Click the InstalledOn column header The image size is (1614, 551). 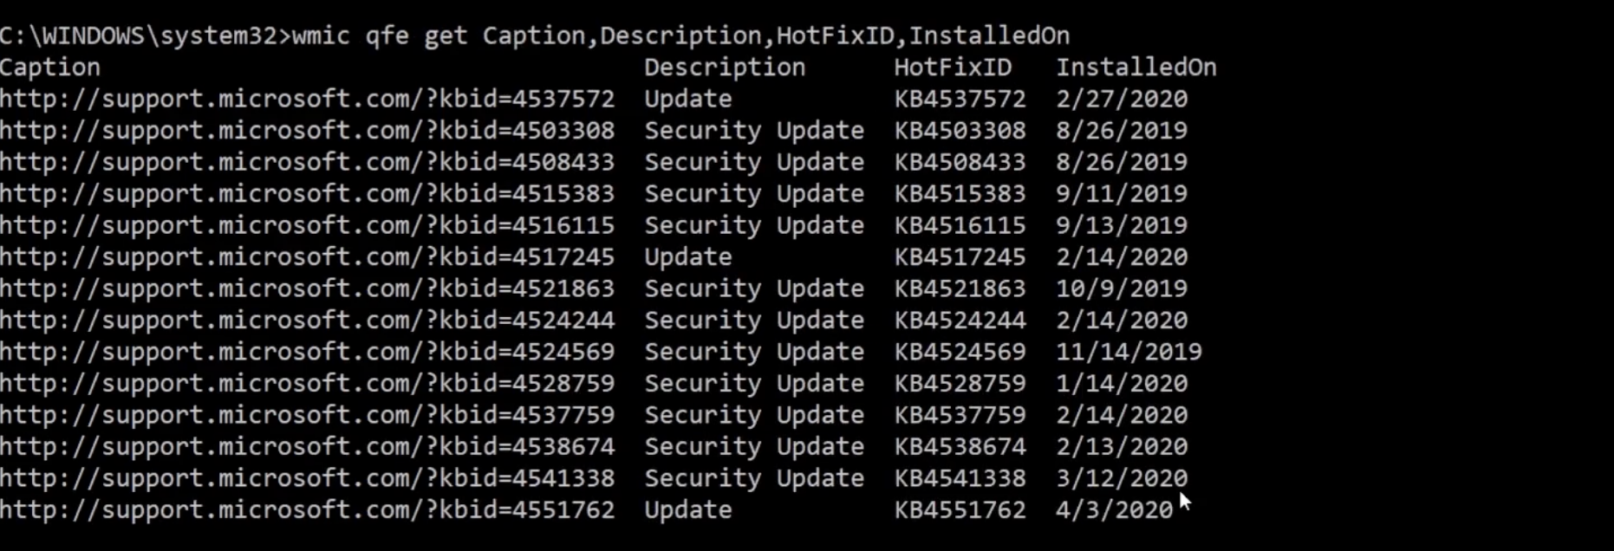click(1136, 68)
